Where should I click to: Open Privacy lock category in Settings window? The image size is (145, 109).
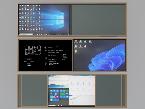click(83, 89)
